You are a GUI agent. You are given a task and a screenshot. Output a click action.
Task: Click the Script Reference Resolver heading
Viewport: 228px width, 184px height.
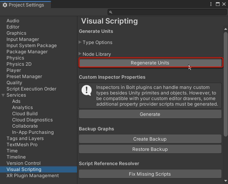pos(109,164)
